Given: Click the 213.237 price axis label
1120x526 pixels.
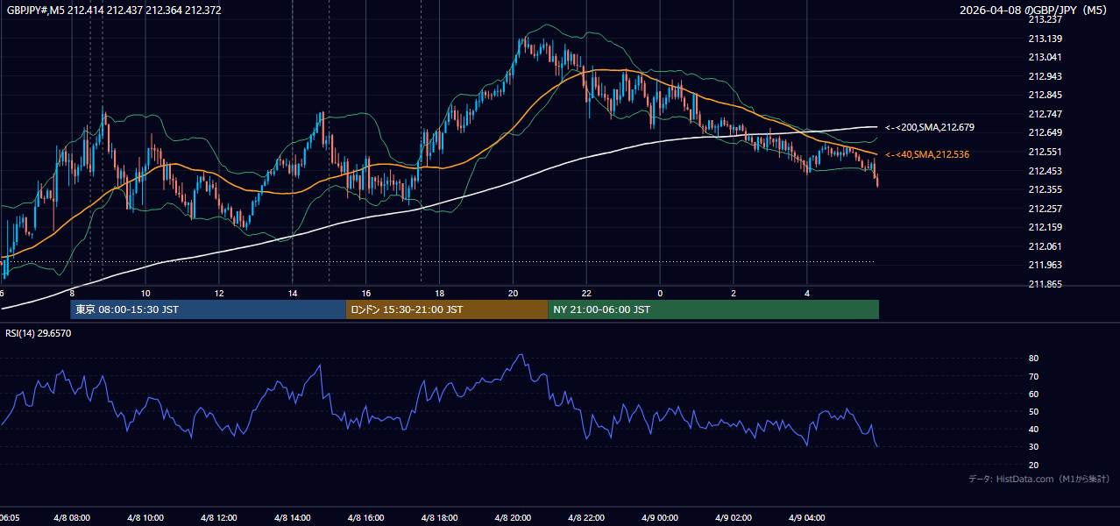Looking at the screenshot, I should 1046,19.
